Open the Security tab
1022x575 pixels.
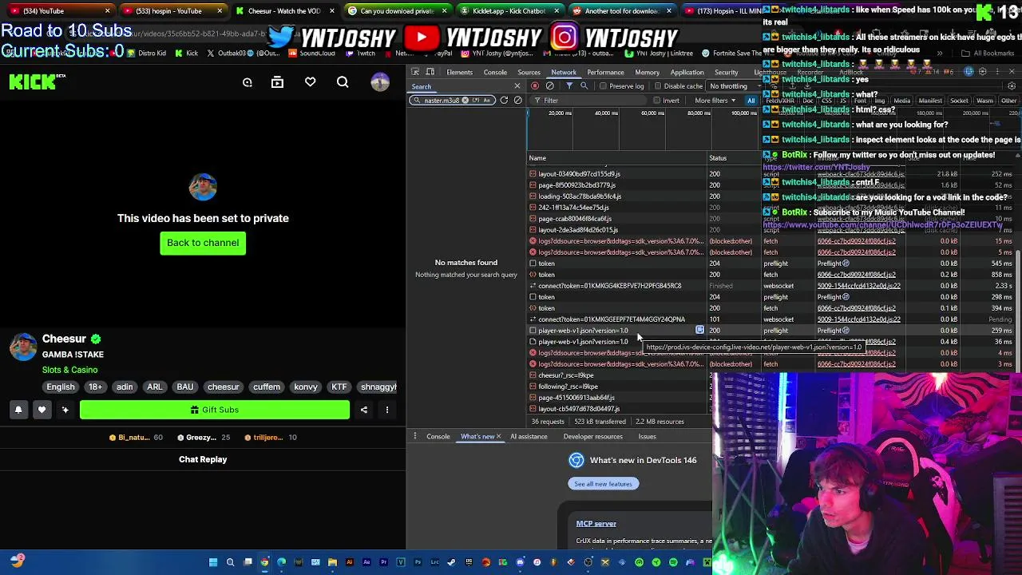click(726, 72)
